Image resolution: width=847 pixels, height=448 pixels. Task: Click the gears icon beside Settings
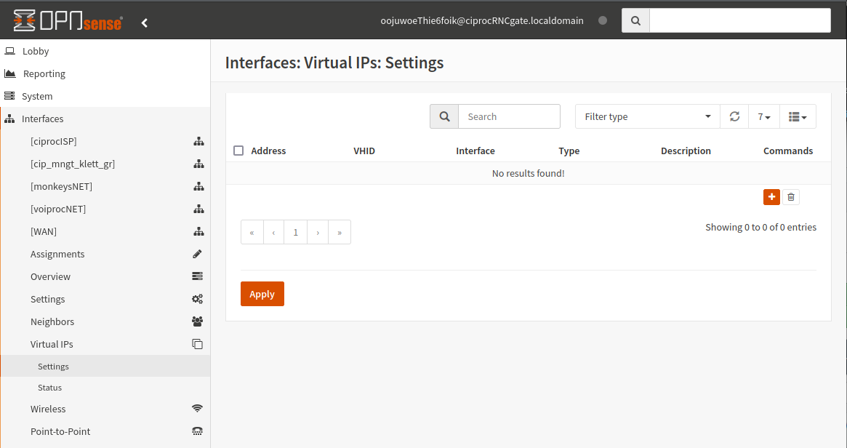click(x=197, y=298)
